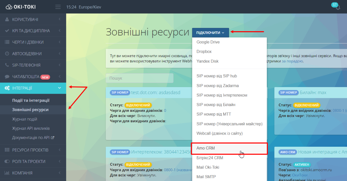Click the Користувачі person icon
The width and height of the screenshot is (347, 181).
(7, 19)
